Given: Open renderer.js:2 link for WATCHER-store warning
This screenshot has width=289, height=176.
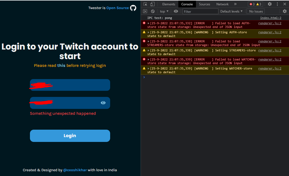Looking at the screenshot, I should (x=270, y=68).
